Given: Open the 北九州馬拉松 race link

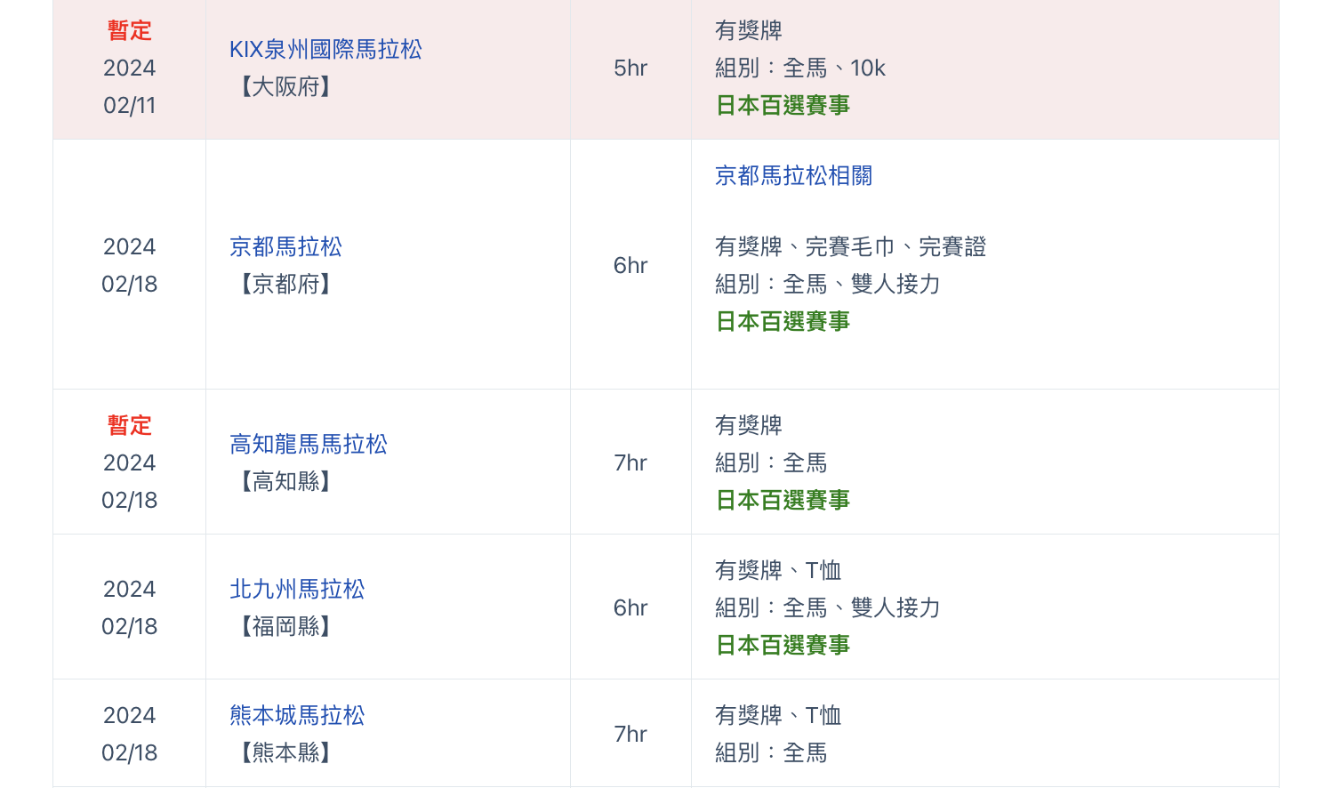Looking at the screenshot, I should tap(297, 590).
